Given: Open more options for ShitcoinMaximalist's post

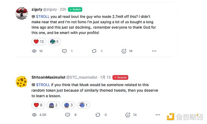Looking at the screenshot, I should (158, 115).
